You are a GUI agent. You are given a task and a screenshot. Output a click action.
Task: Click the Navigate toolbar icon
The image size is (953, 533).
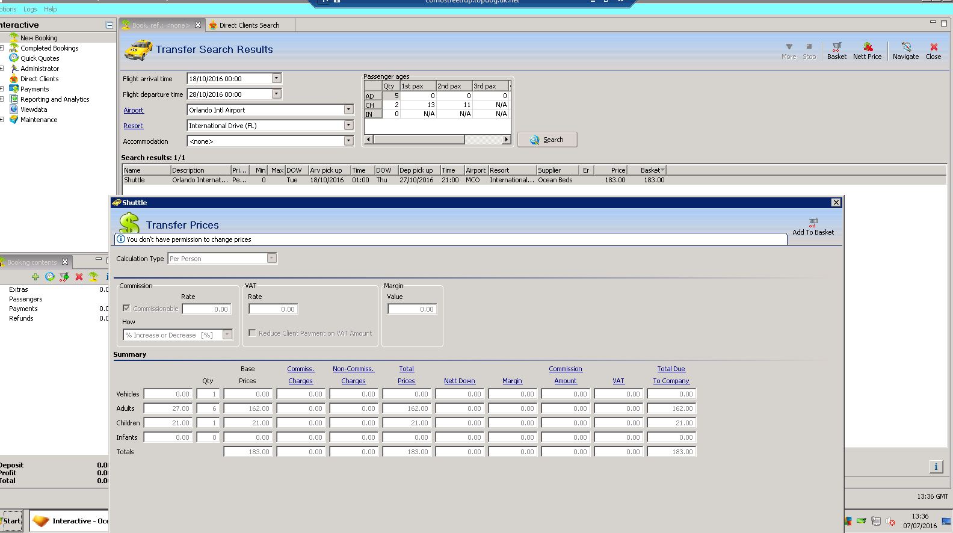coord(905,50)
